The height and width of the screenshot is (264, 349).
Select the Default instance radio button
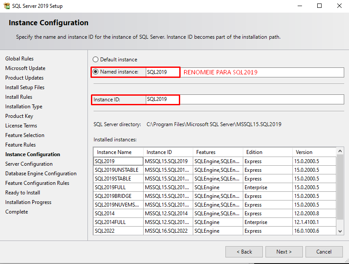tap(95, 60)
